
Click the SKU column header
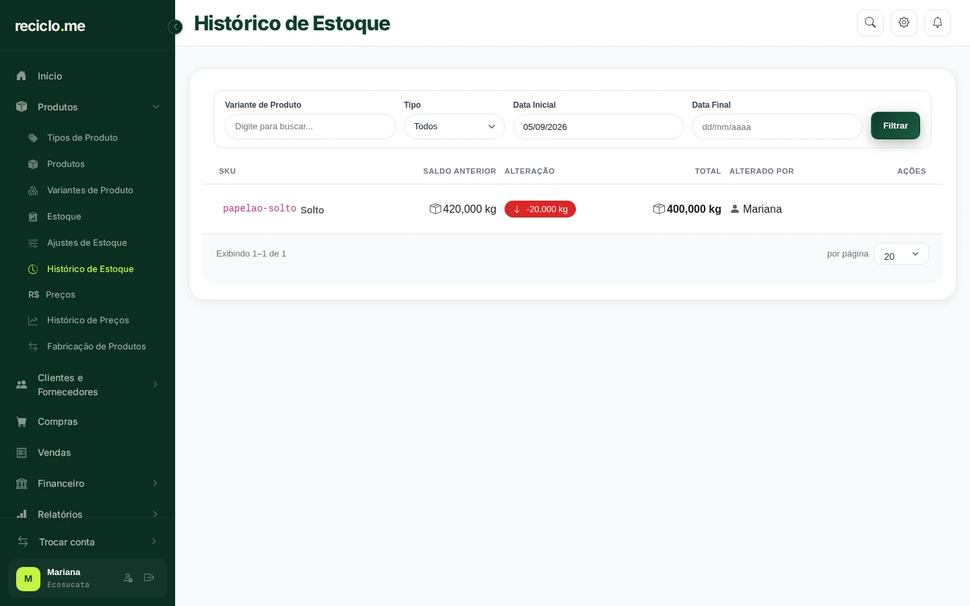pyautogui.click(x=227, y=171)
